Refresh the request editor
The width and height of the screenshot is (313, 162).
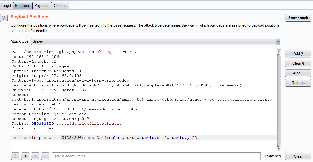(298, 83)
